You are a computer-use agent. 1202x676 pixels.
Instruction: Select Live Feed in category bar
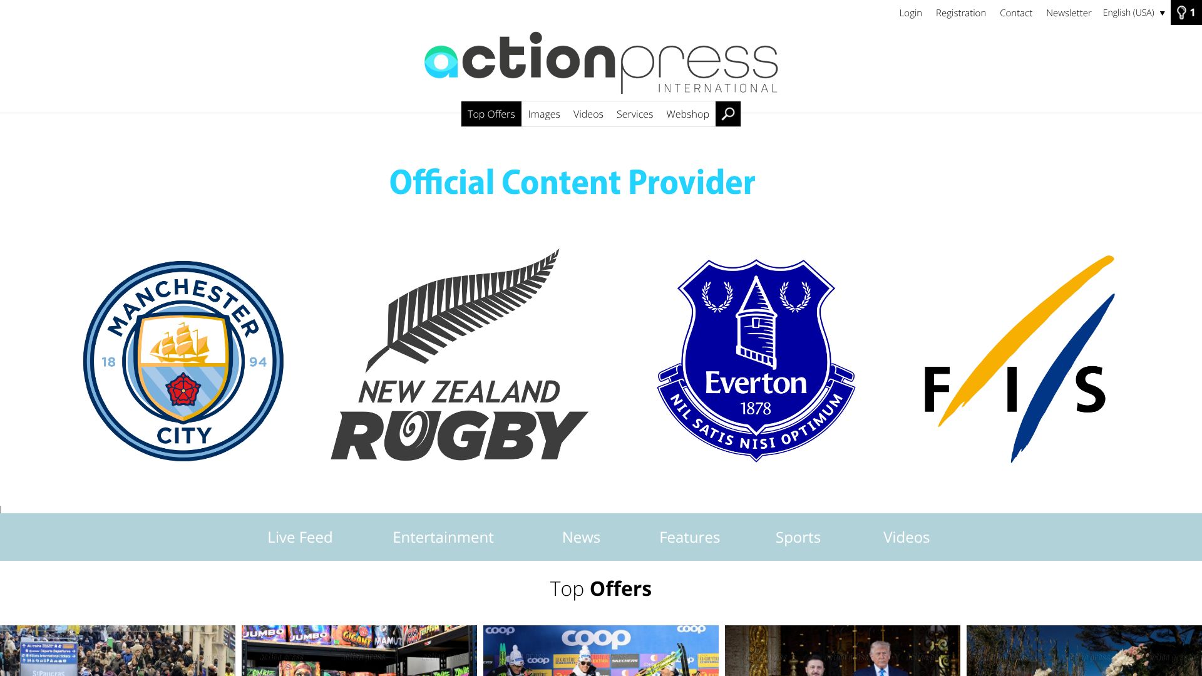coord(300,537)
